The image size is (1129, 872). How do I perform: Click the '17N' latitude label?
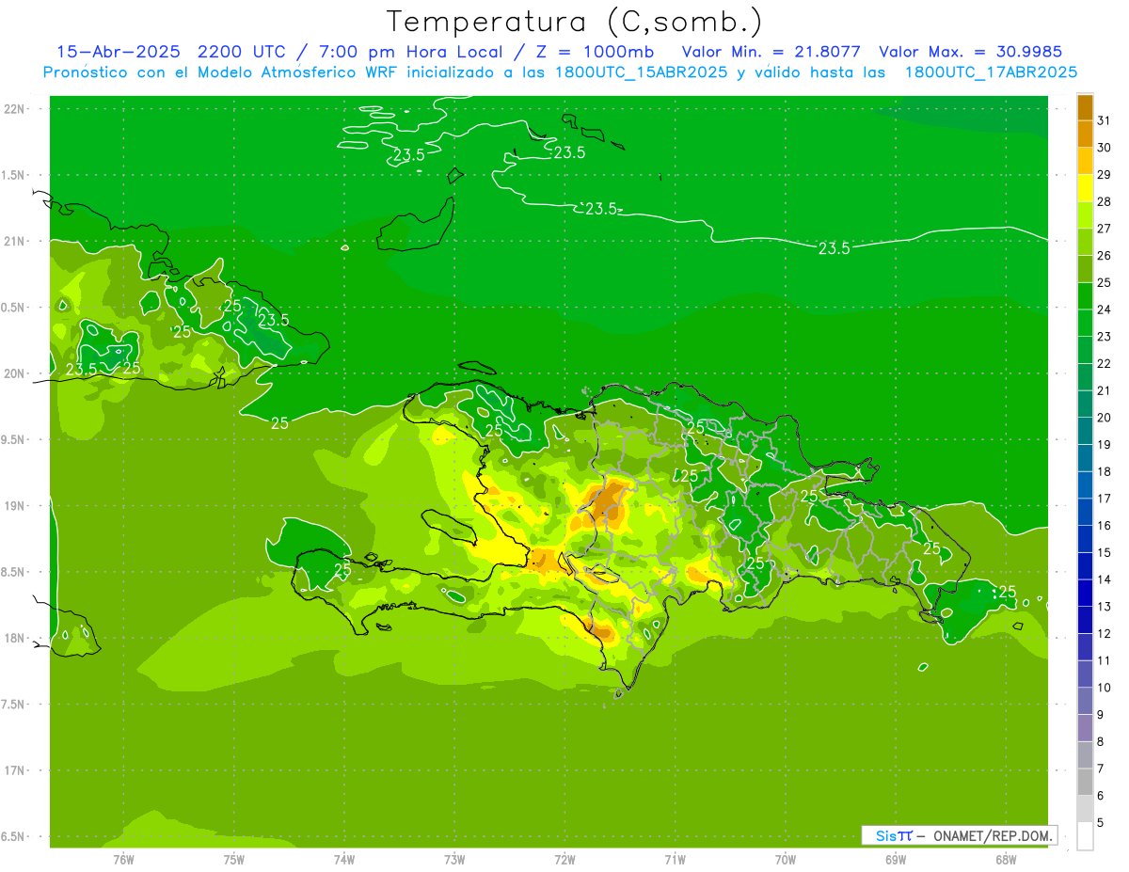click(x=14, y=770)
